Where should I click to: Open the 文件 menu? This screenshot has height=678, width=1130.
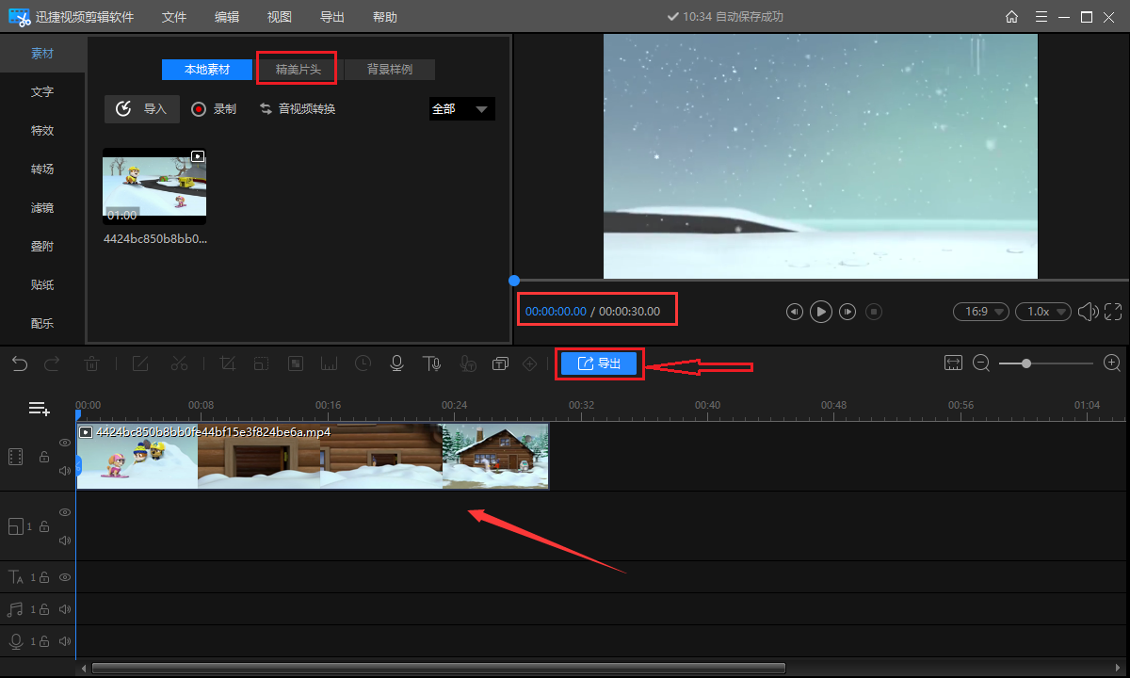point(174,17)
